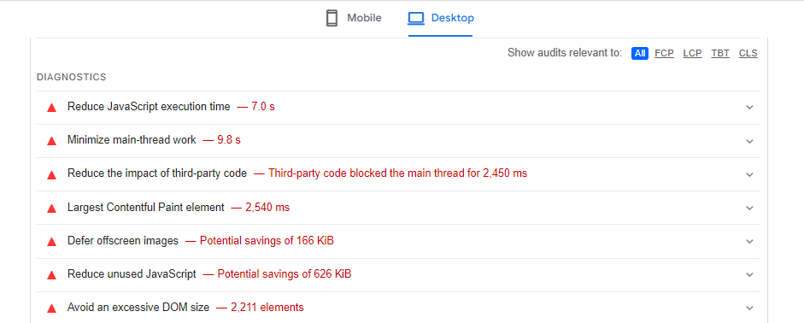The height and width of the screenshot is (323, 804).
Task: Click red triangle beside Reduce JavaScript execution time
Action: click(x=51, y=108)
